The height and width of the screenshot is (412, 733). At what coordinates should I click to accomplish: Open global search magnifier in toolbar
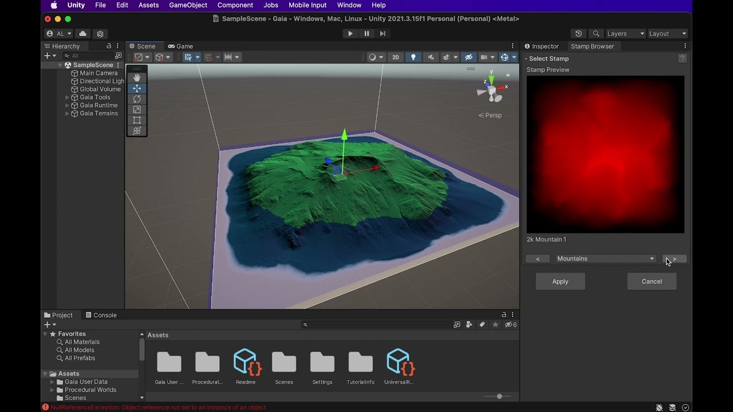click(596, 34)
